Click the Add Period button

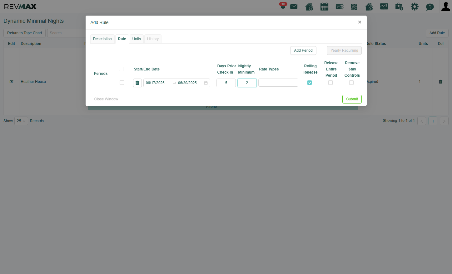pyautogui.click(x=303, y=50)
